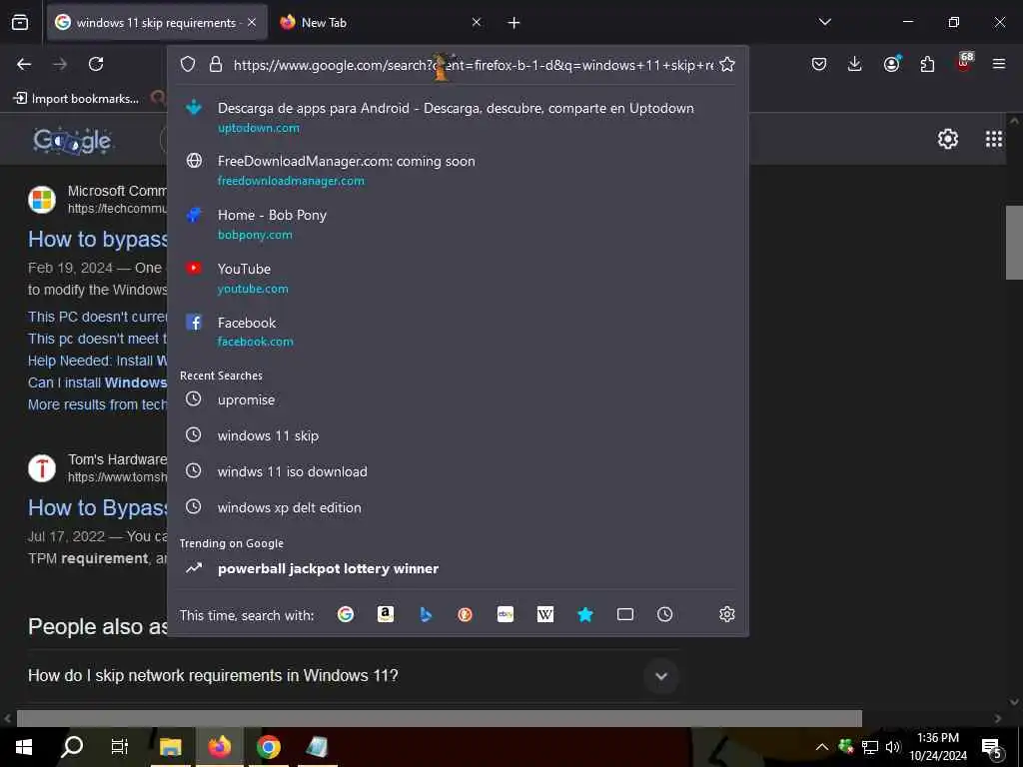Select FreeDownloadManager.com suggestion

coord(458,170)
